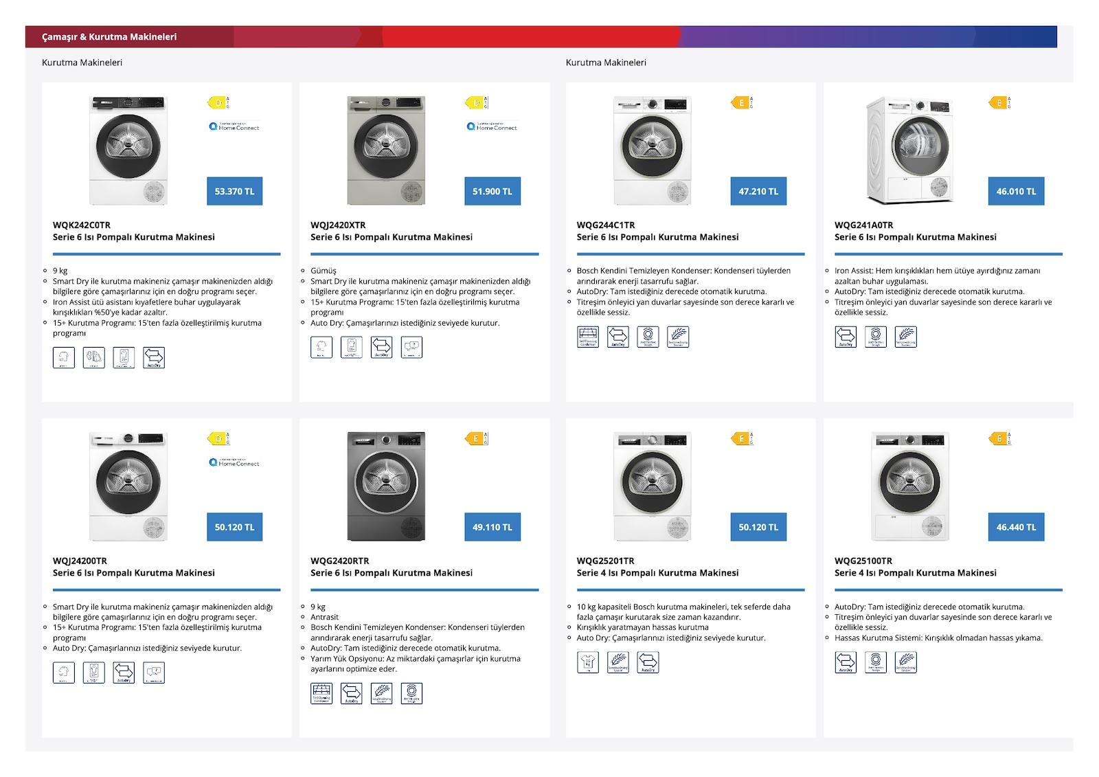Click the AutoDry icon under WQG25100TR
This screenshot has height=777, width=1099.
(x=846, y=662)
